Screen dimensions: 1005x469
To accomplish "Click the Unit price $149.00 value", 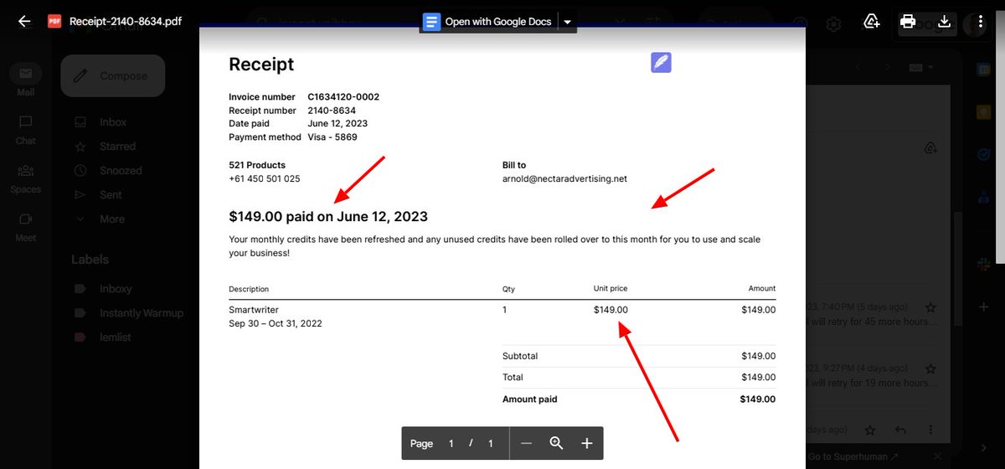I will click(x=611, y=310).
